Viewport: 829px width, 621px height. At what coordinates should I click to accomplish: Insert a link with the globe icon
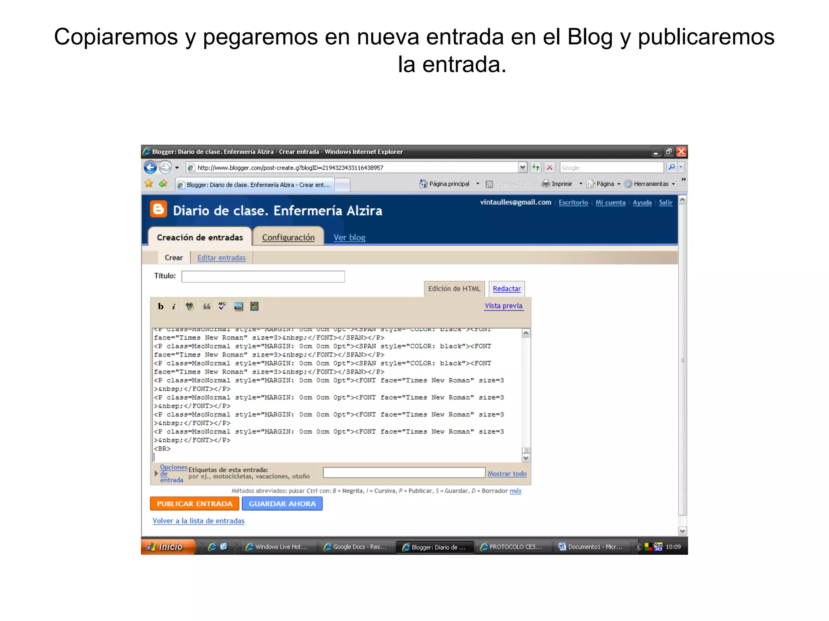coord(189,306)
